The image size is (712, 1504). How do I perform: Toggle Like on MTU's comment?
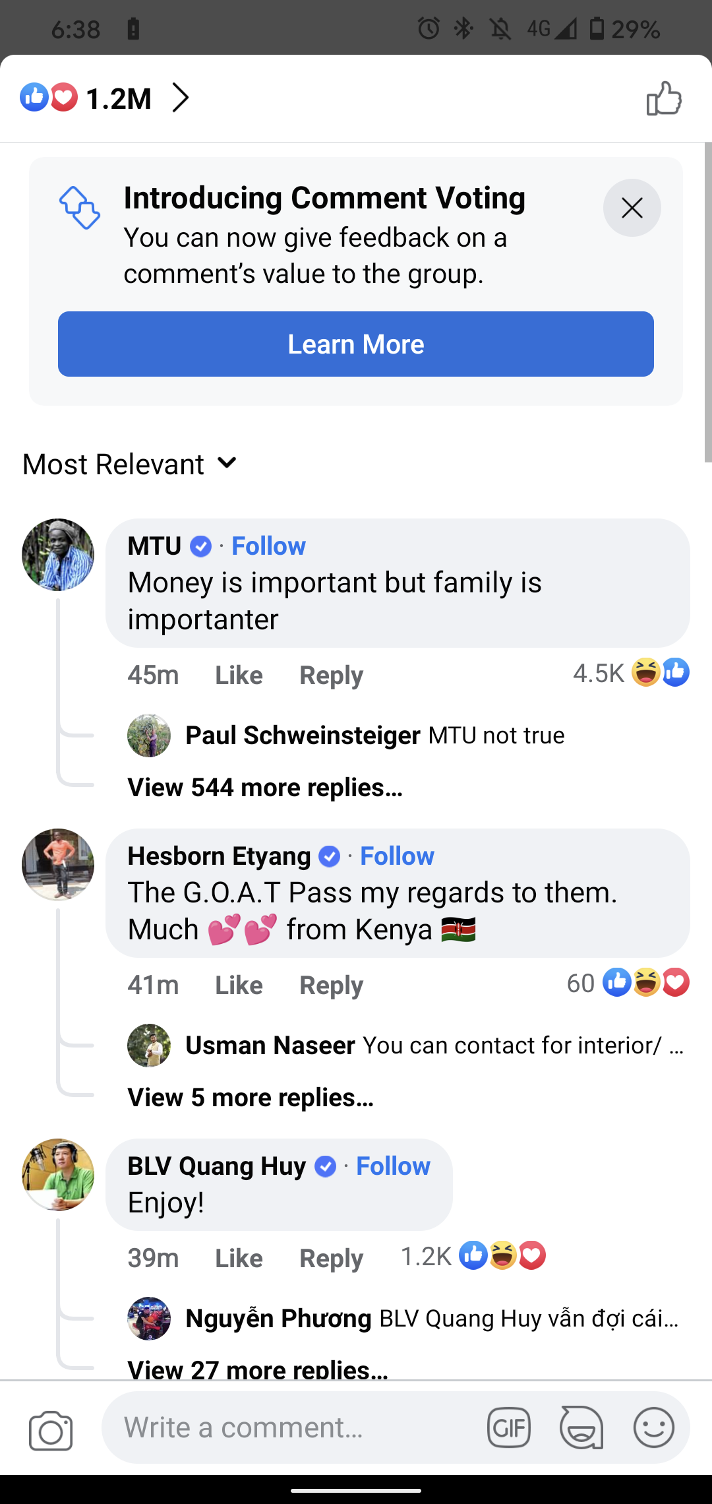(239, 675)
